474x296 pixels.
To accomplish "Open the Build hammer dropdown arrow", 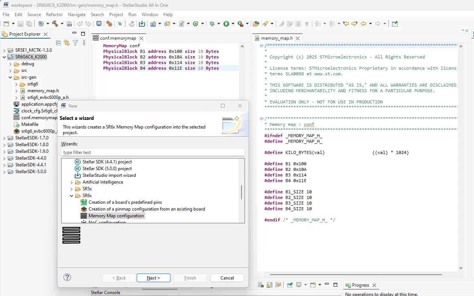I will (x=62, y=24).
